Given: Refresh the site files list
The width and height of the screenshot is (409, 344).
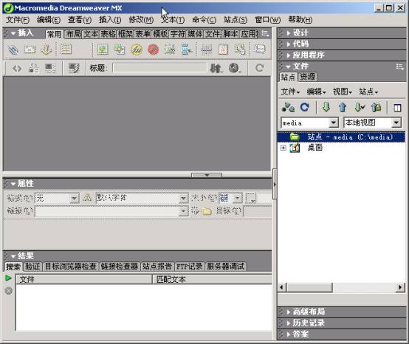Looking at the screenshot, I should click(304, 107).
